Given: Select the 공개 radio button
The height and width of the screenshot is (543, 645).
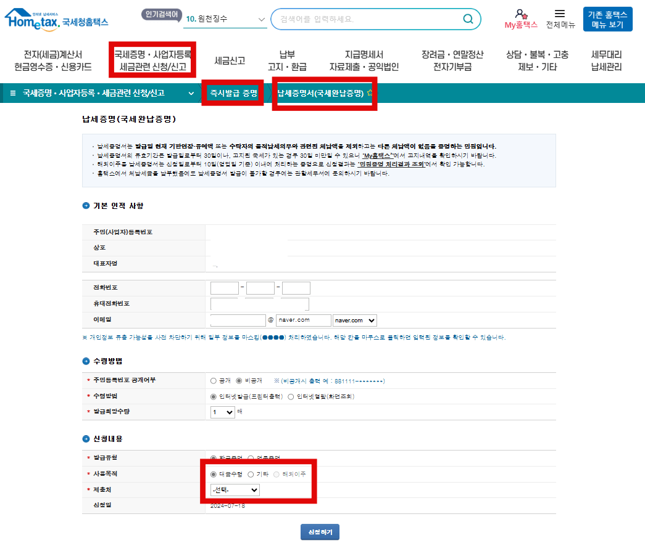Looking at the screenshot, I should (213, 381).
